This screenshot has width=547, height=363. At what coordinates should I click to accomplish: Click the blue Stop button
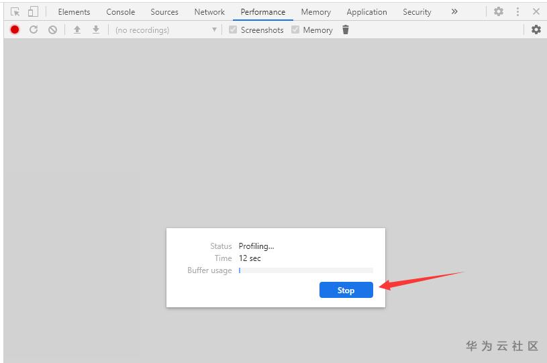[x=346, y=290]
